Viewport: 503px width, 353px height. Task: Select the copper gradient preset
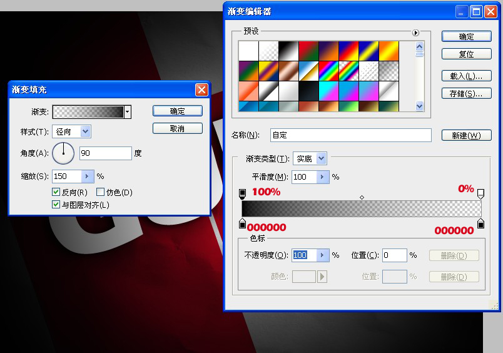pos(288,71)
